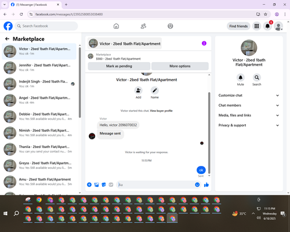Open Windows taskbar search
Viewport: 290px width, 232px height.
(16, 213)
